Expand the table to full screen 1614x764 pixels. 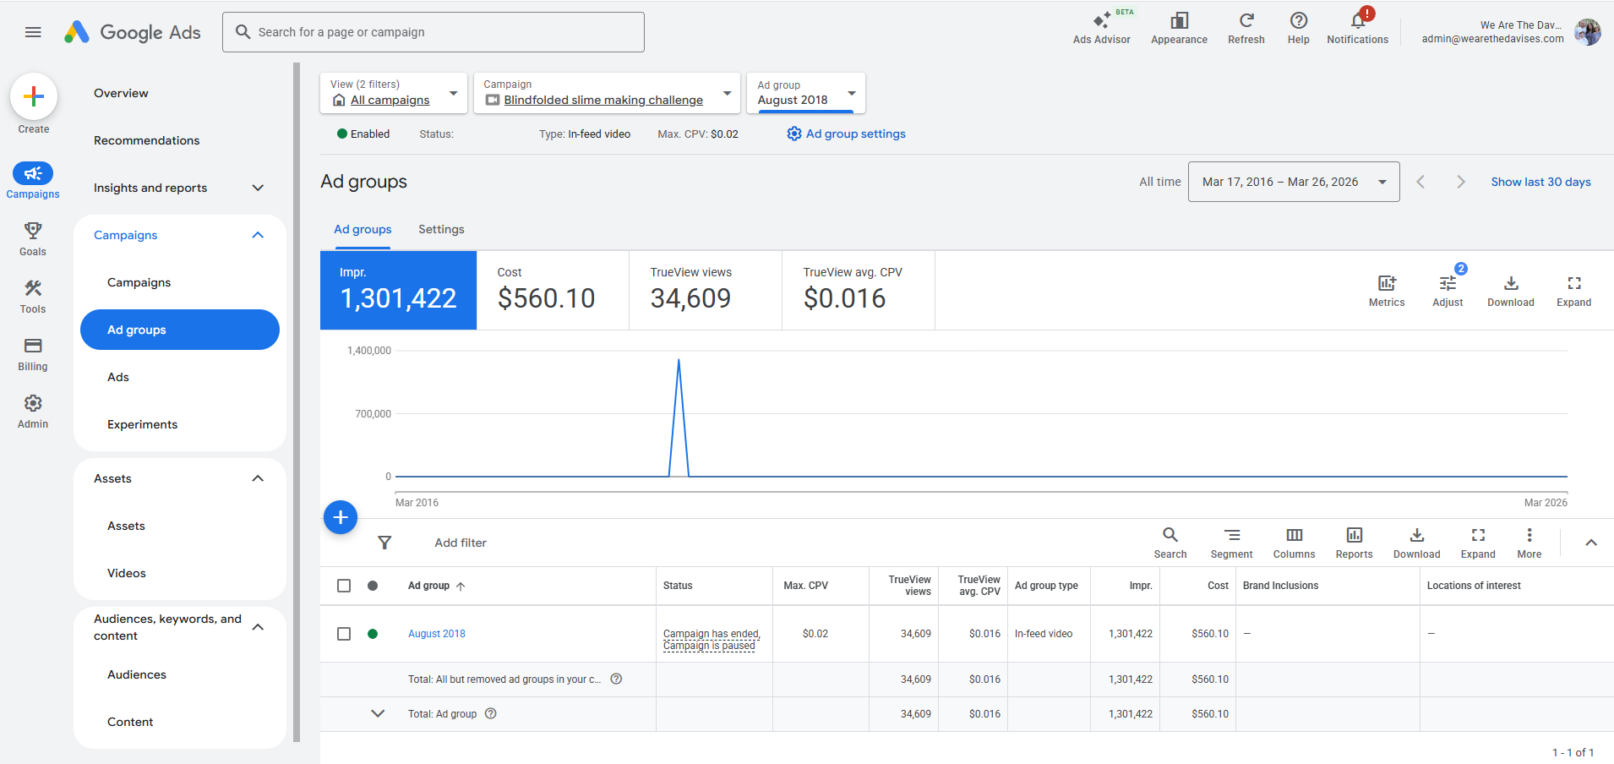click(x=1478, y=543)
